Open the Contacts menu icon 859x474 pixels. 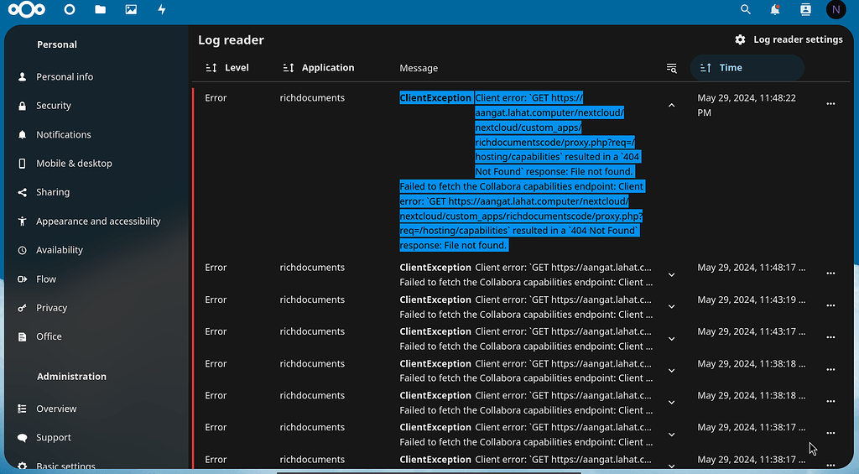(805, 9)
